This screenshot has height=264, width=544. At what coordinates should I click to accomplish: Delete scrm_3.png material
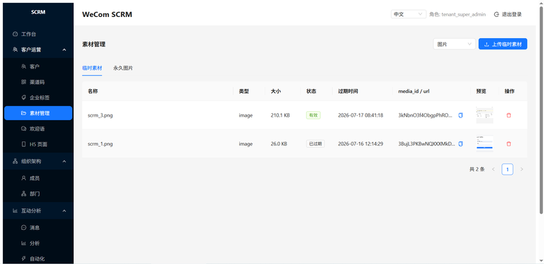pos(509,115)
